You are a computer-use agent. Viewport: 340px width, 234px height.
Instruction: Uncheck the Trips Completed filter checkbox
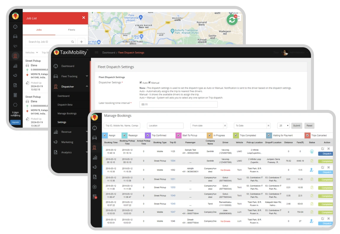tap(236, 135)
